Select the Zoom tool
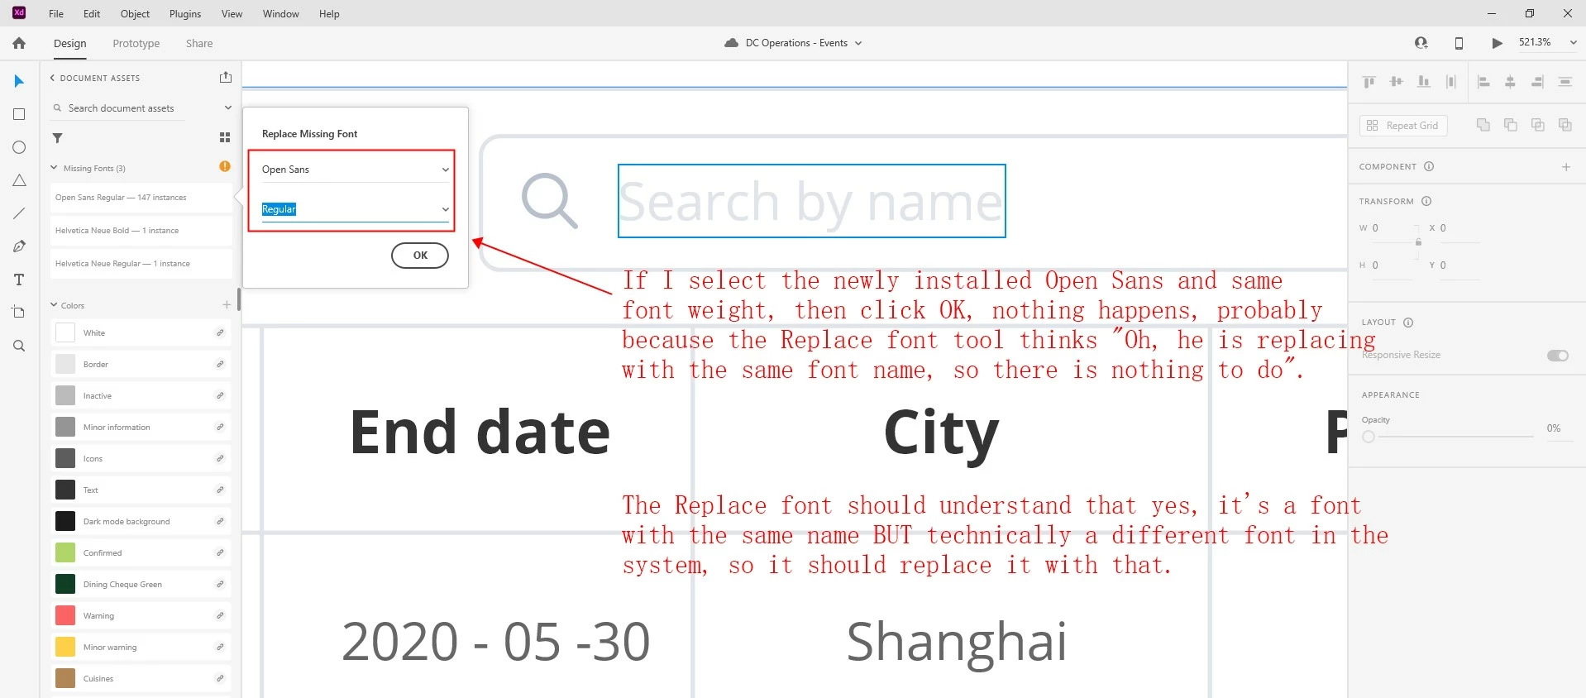This screenshot has width=1586, height=698. (x=19, y=346)
